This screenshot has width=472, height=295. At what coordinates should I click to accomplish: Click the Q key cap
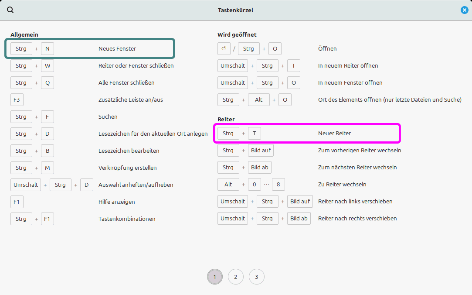[x=48, y=82]
